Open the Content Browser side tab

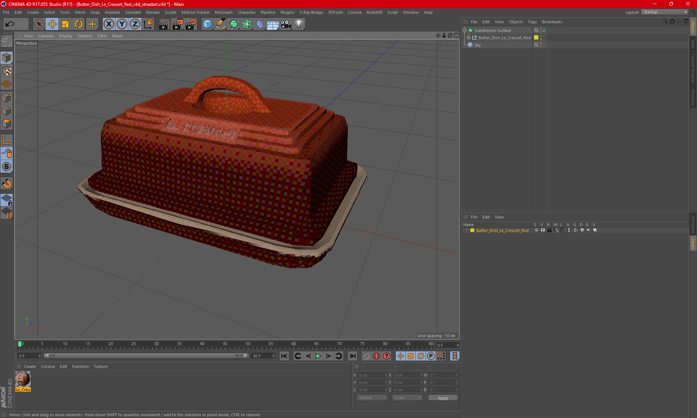693,68
